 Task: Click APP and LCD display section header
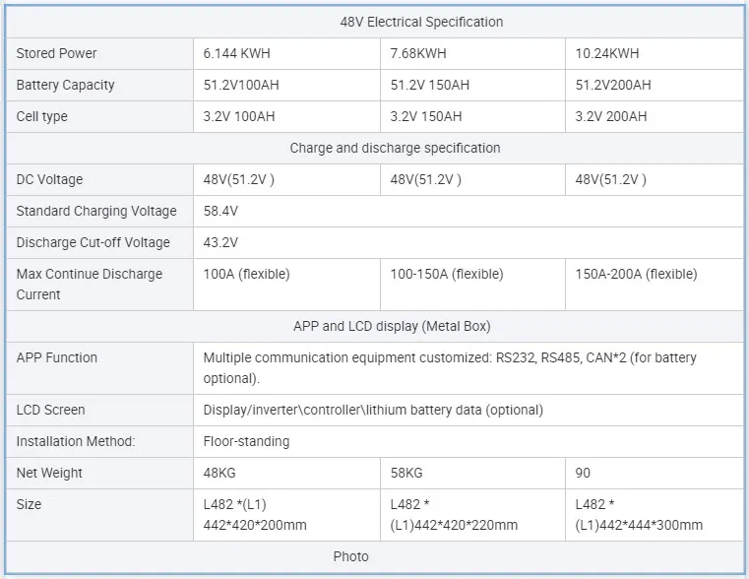391,326
